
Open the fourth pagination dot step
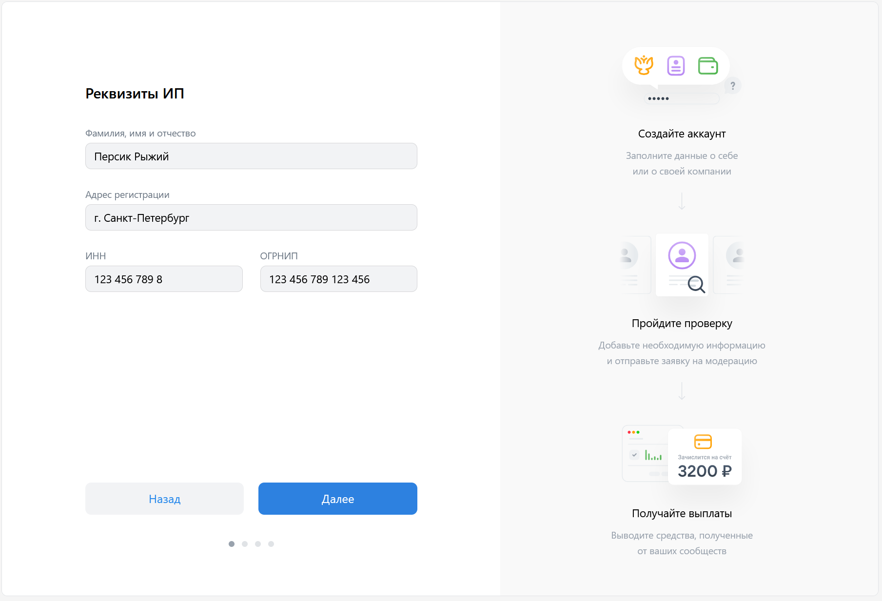coord(271,544)
